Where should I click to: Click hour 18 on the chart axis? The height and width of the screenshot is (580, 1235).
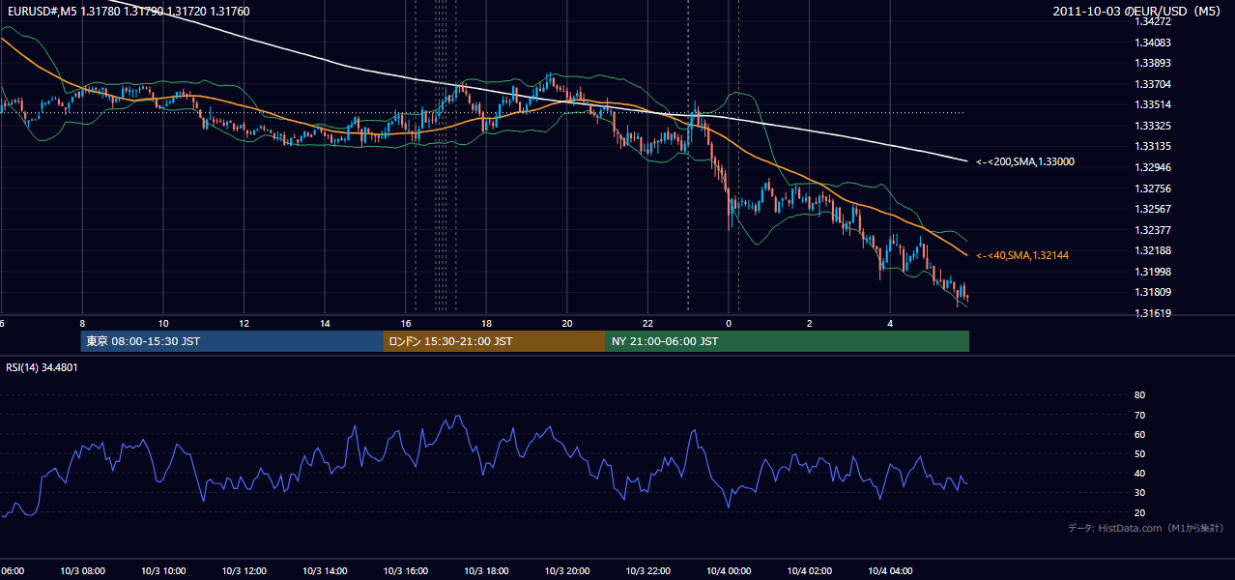point(486,323)
